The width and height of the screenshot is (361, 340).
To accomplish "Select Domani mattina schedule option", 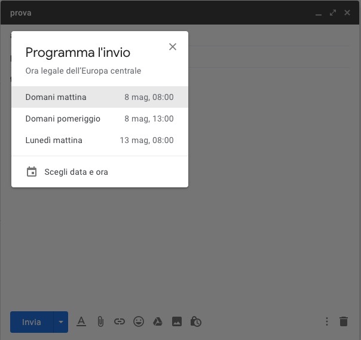I will [x=100, y=97].
